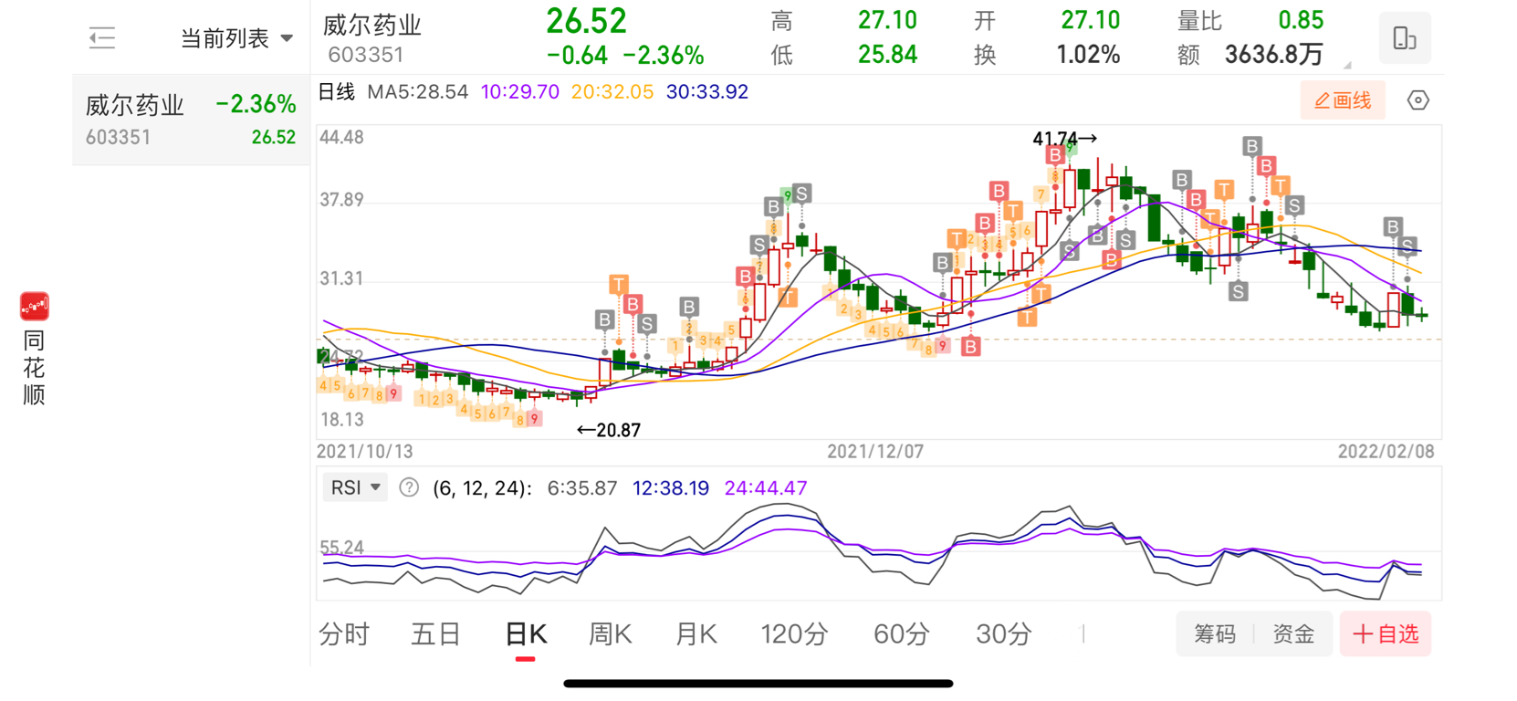Select the 周K tab
The image size is (1517, 701).
tap(611, 633)
